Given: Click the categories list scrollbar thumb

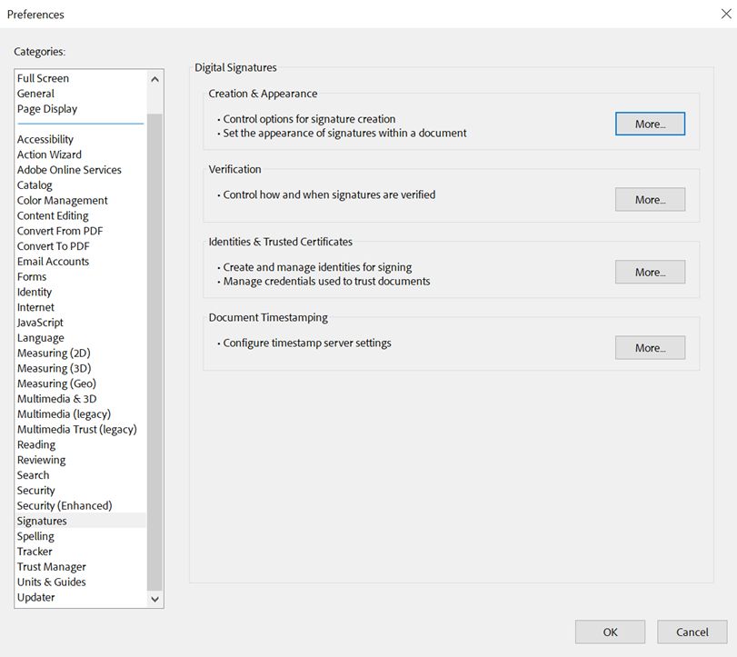Looking at the screenshot, I should coord(154,352).
